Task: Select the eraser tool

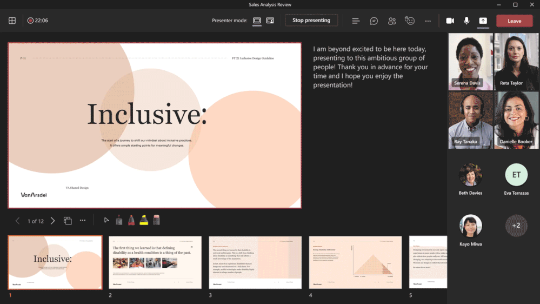Action: [x=157, y=220]
